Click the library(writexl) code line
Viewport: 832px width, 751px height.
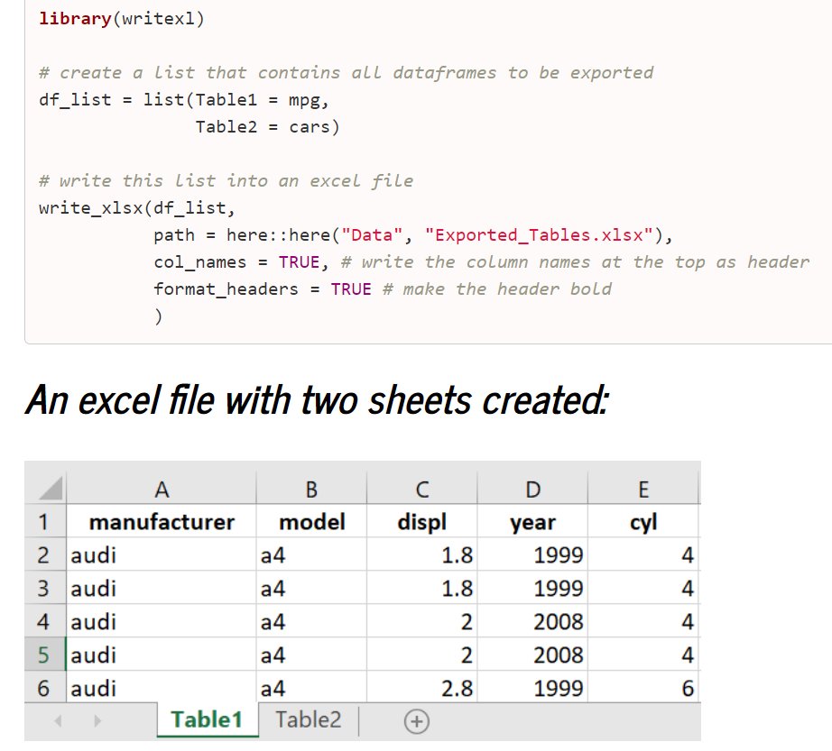(x=122, y=19)
